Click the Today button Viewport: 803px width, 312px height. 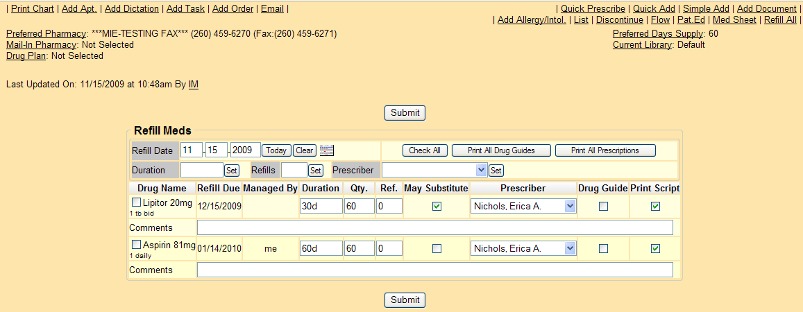click(276, 150)
